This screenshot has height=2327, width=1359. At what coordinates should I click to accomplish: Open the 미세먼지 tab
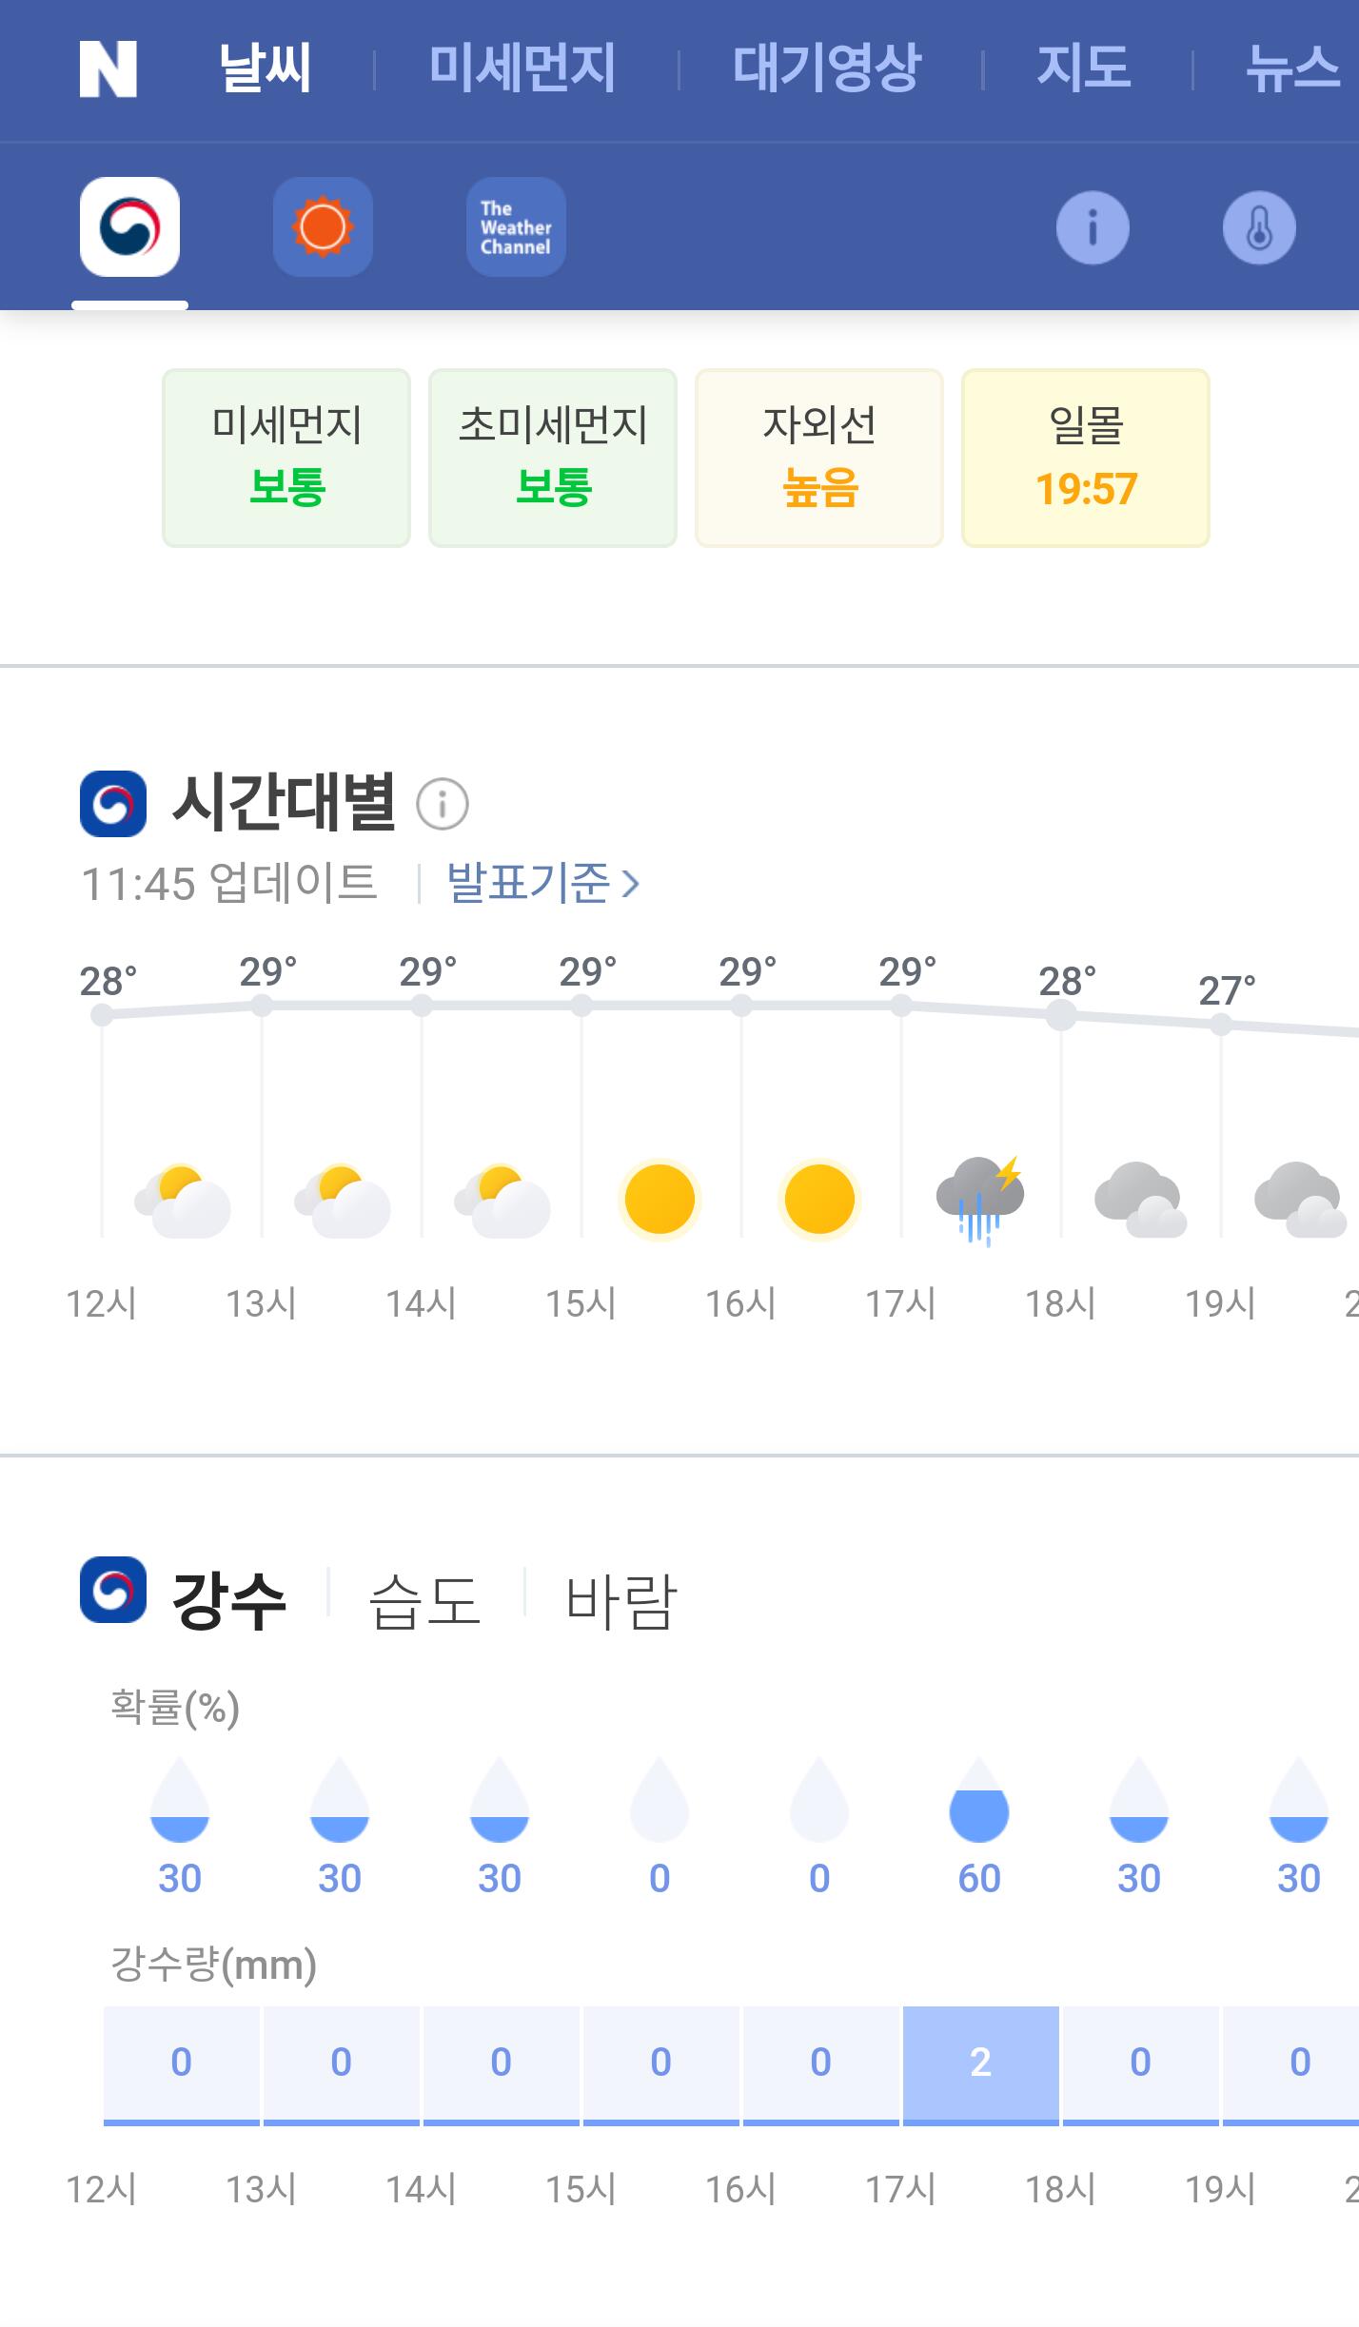(522, 68)
